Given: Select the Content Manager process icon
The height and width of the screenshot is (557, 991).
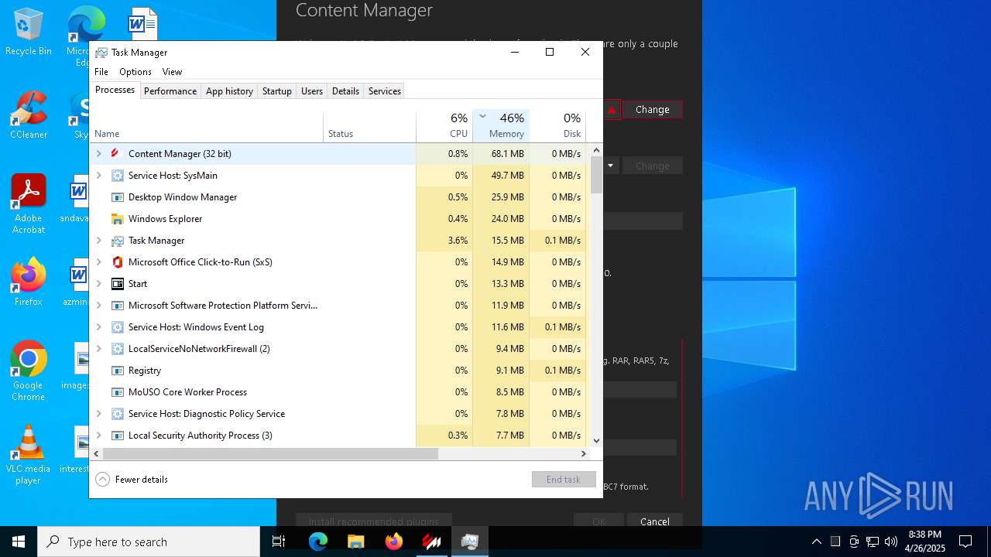Looking at the screenshot, I should click(x=117, y=153).
